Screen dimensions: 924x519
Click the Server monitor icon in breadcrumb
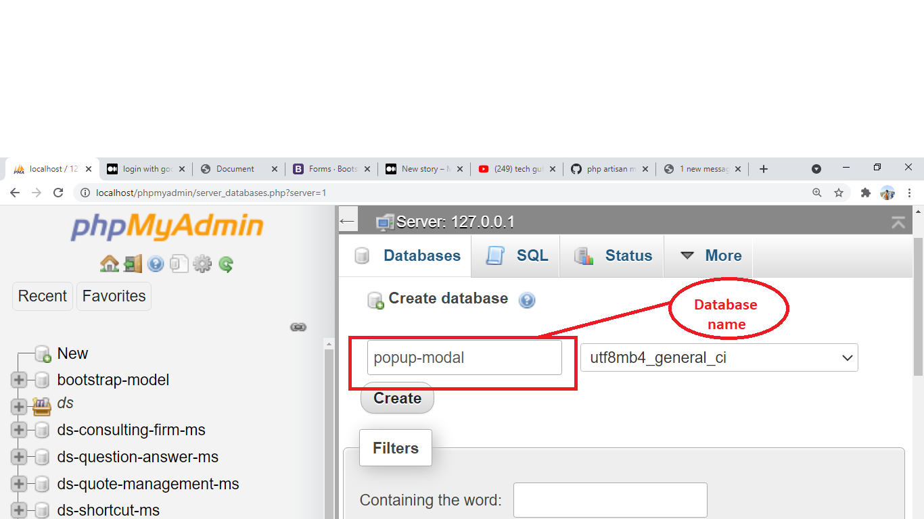384,222
